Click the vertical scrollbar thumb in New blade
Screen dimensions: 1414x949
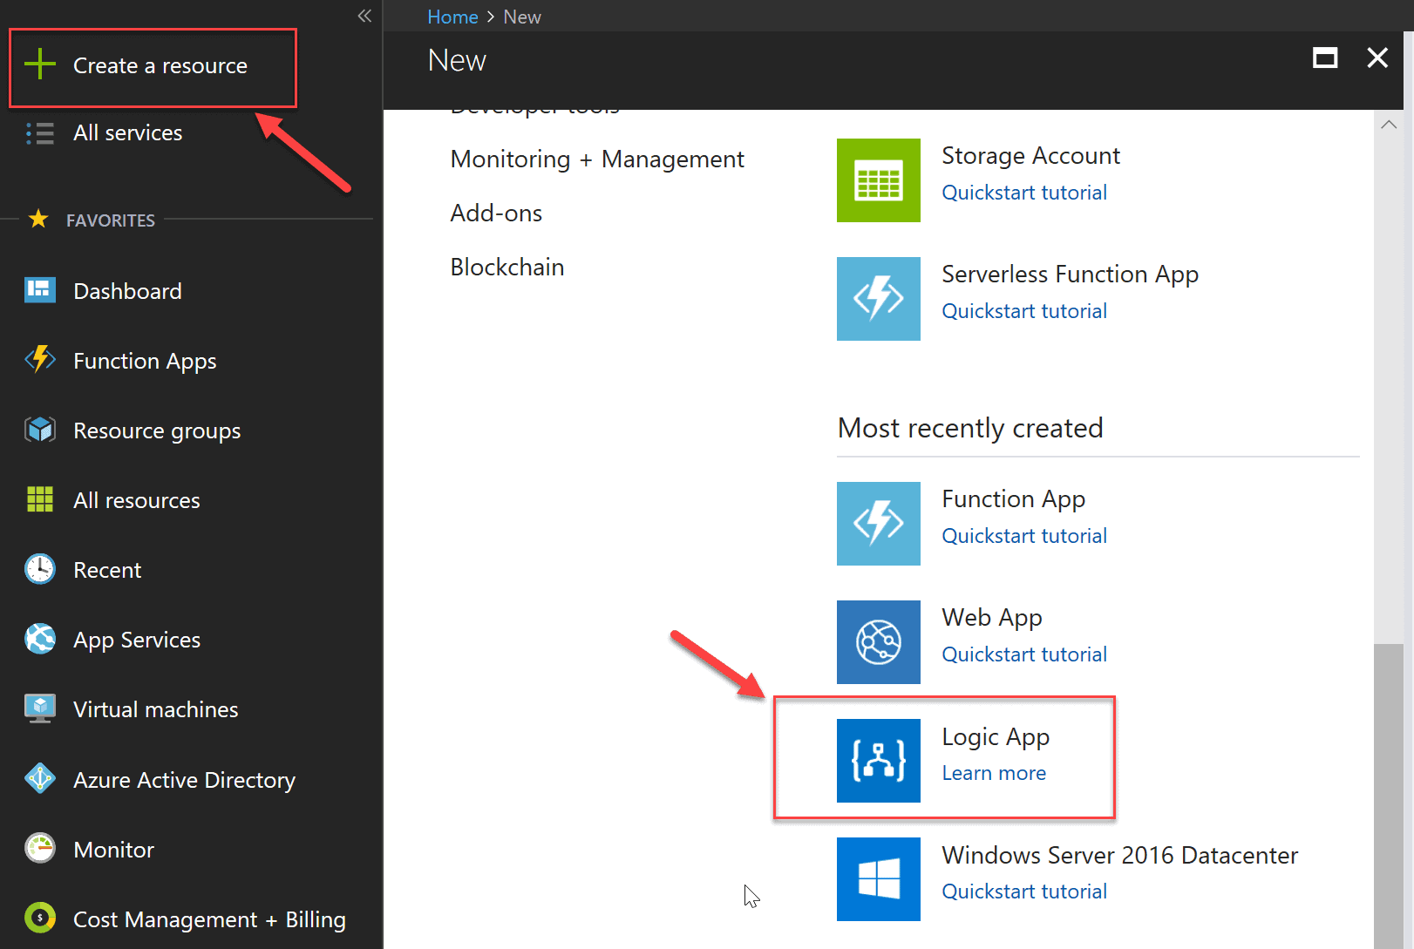(1389, 796)
